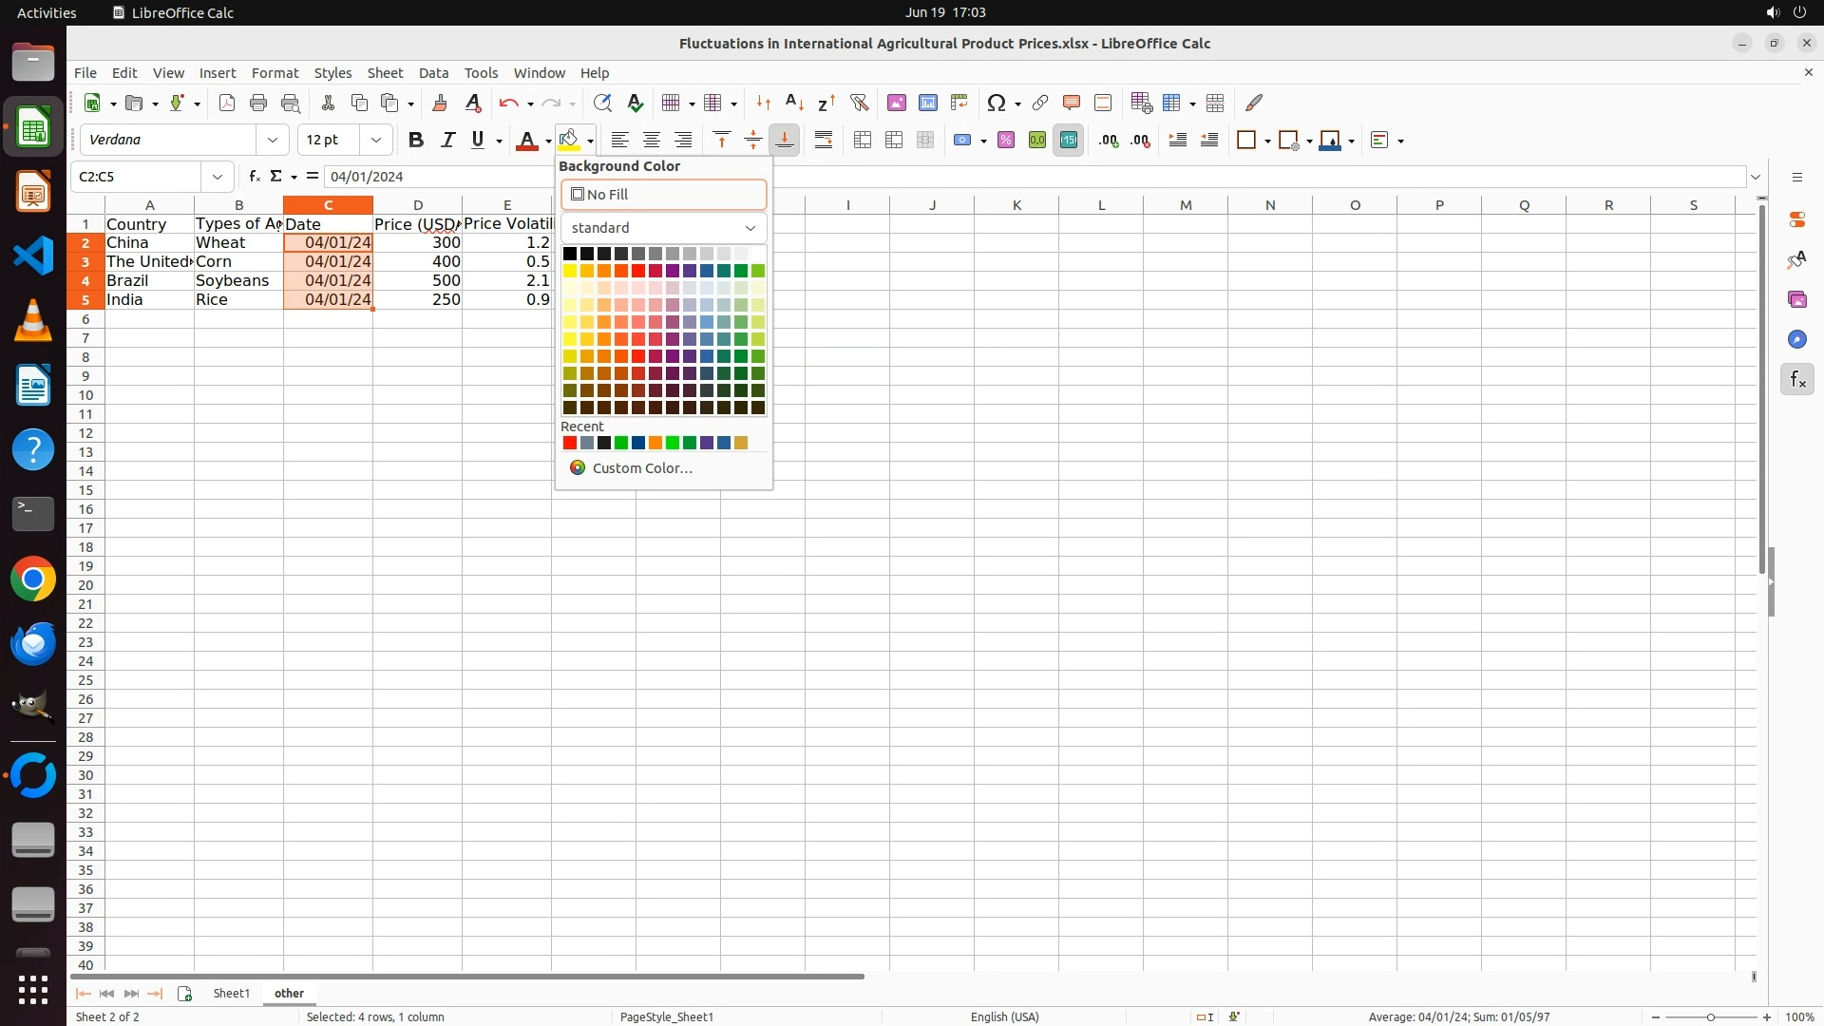Viewport: 1824px width, 1026px height.
Task: Open the Sheet menu
Action: [x=385, y=73]
